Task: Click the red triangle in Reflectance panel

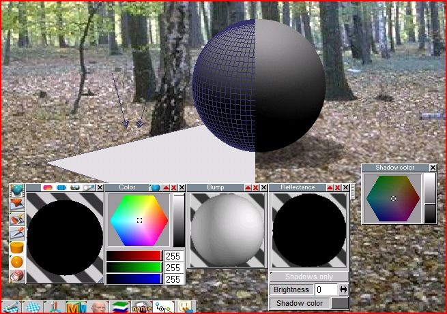Action: 330,188
